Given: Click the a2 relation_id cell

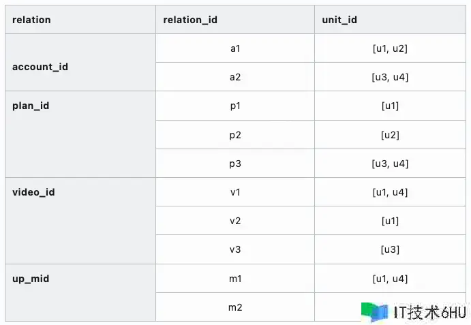Looking at the screenshot, I should 235,77.
